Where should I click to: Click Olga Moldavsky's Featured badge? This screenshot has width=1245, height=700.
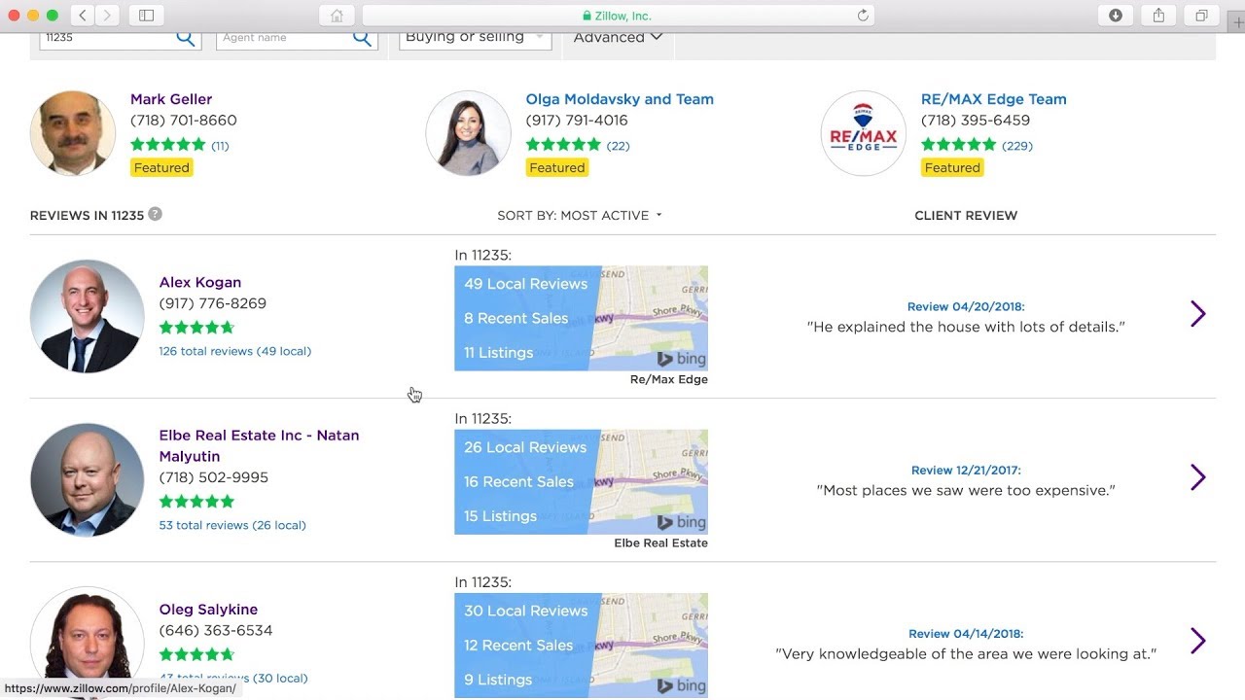557,167
